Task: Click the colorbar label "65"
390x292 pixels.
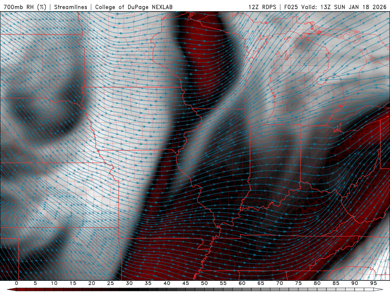Action: click(261, 283)
